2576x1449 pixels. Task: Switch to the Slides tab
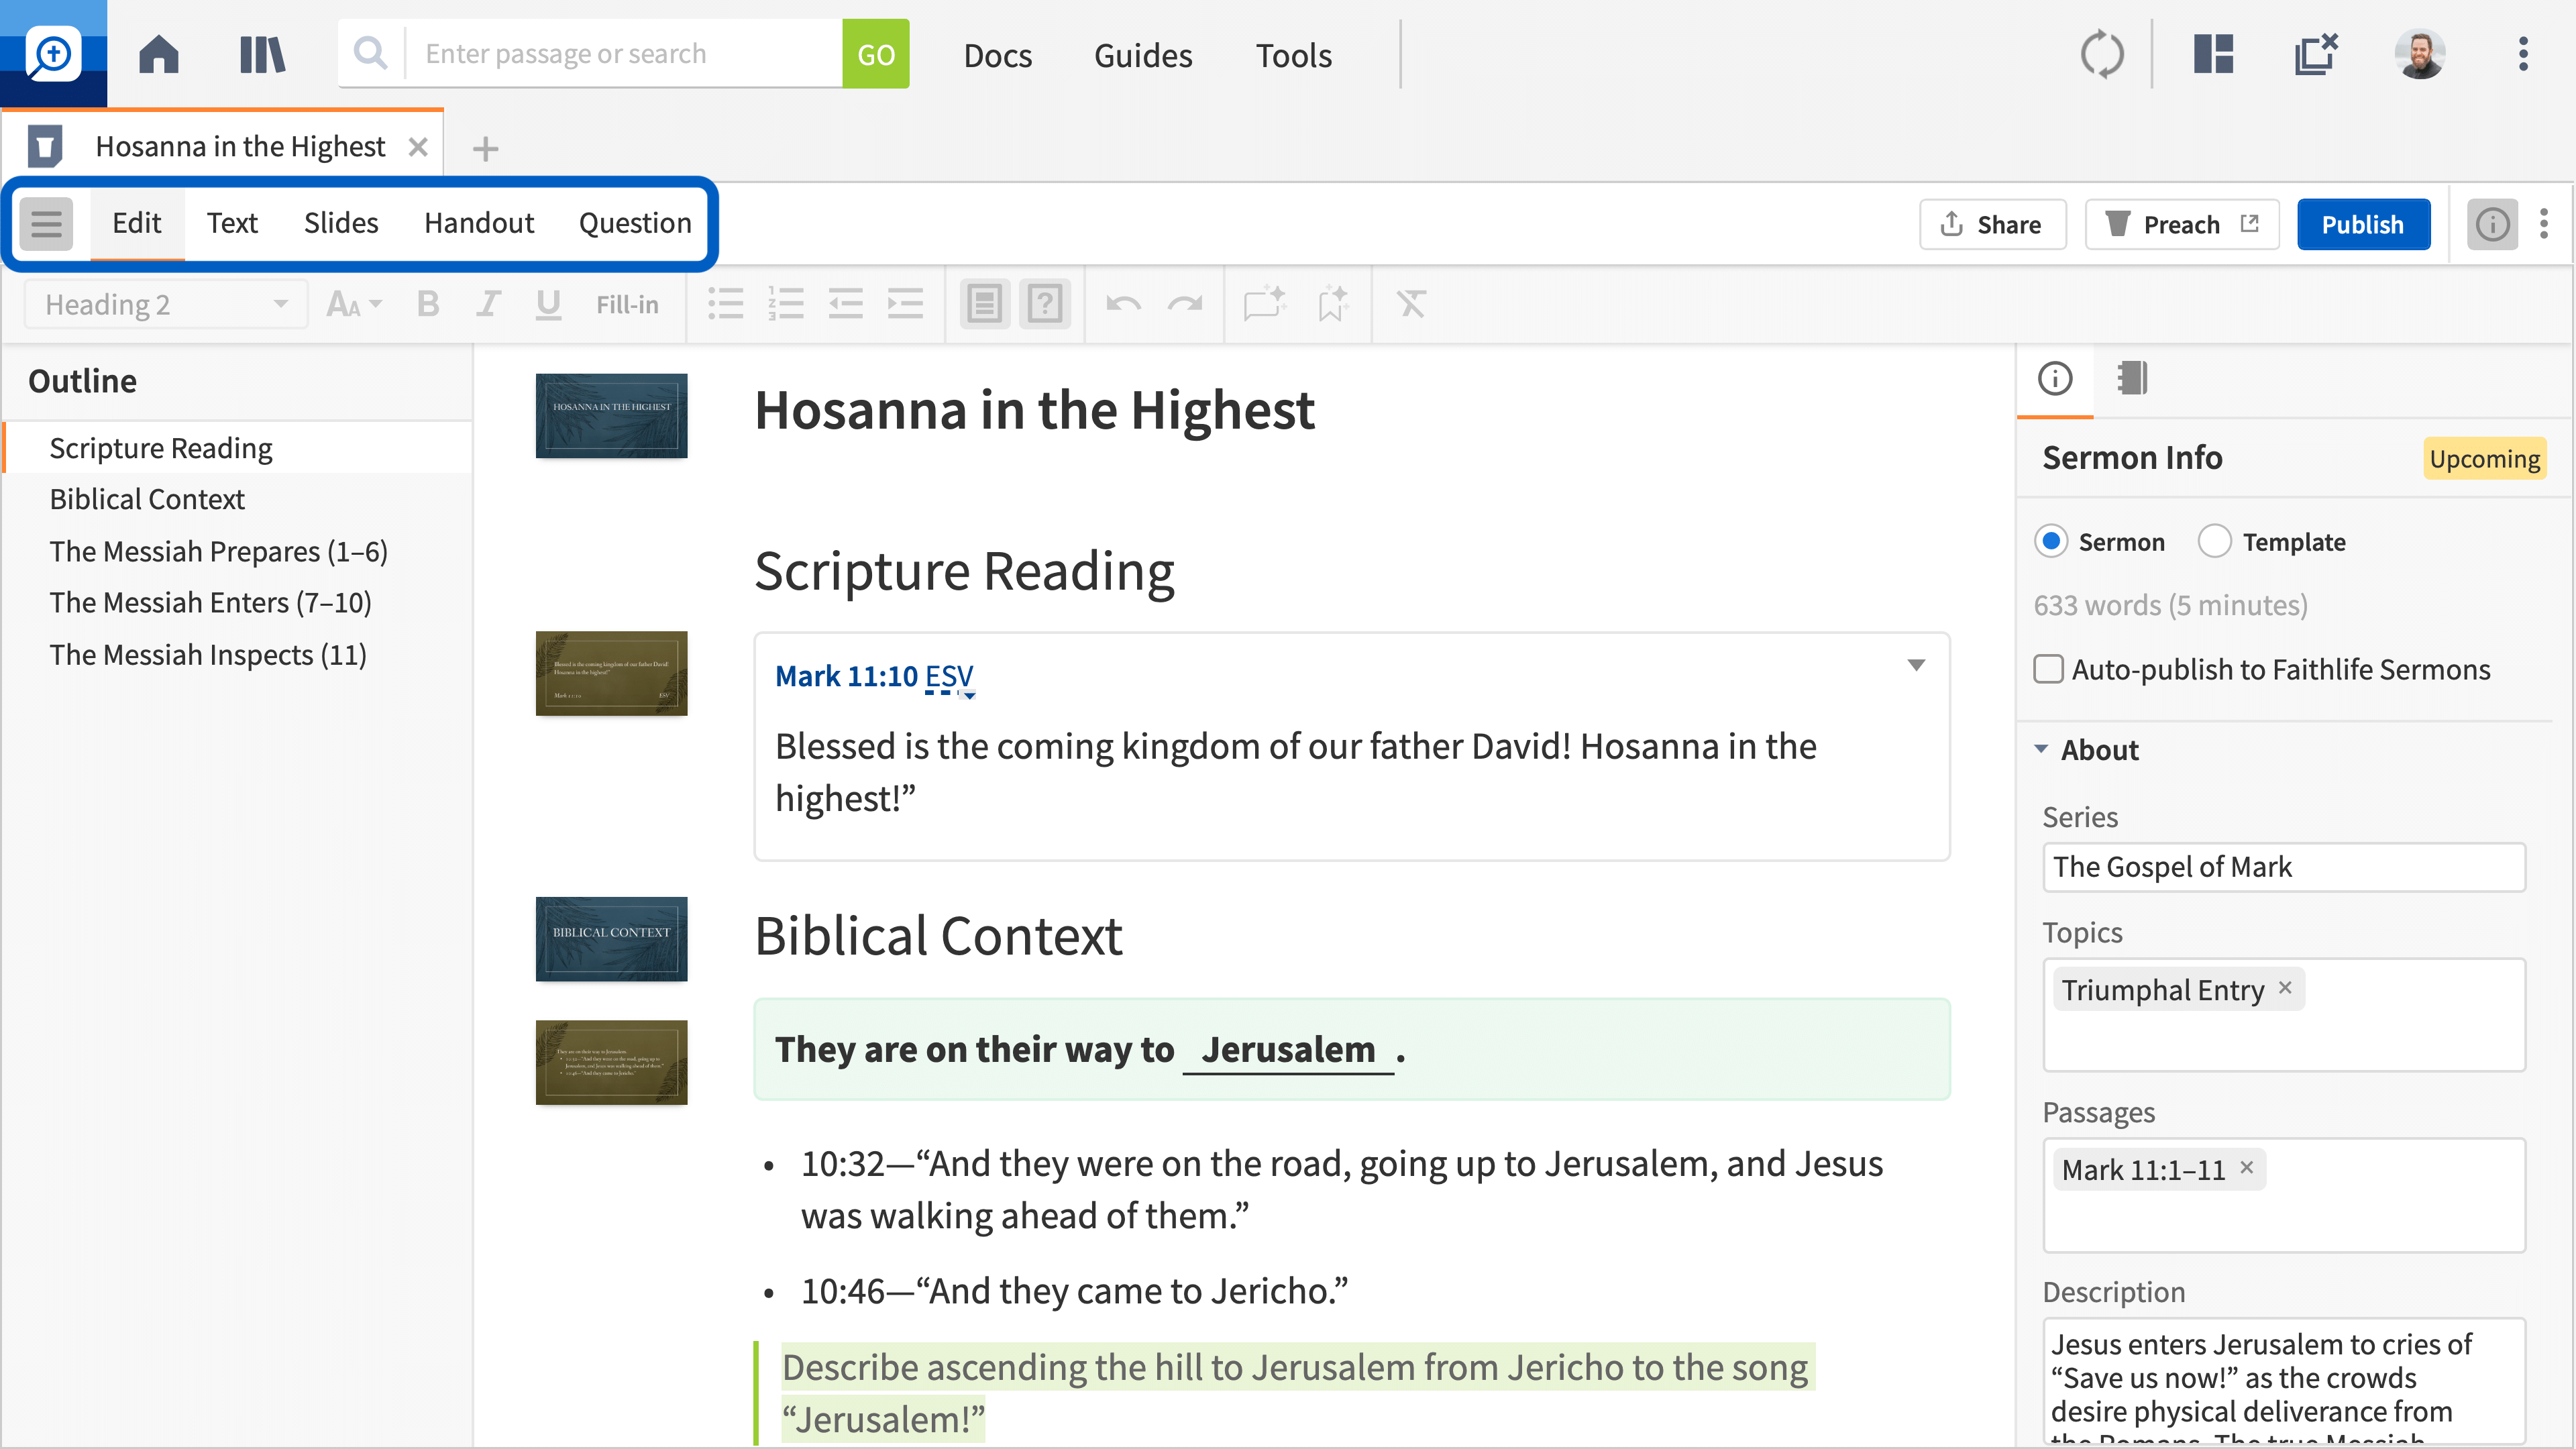click(x=340, y=223)
